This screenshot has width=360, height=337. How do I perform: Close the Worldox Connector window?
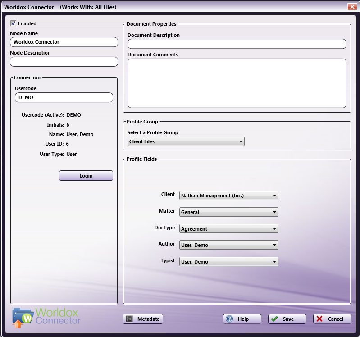(352, 7)
